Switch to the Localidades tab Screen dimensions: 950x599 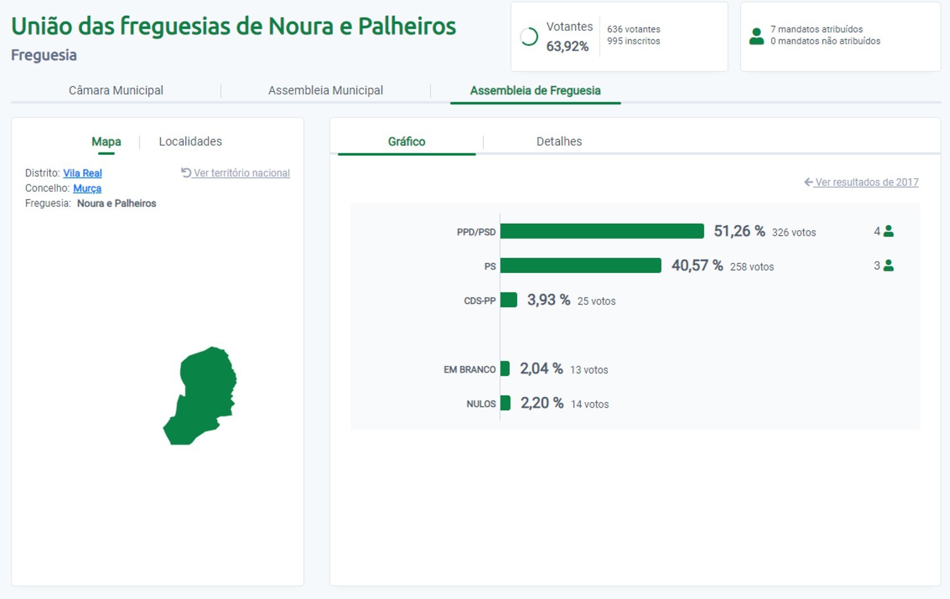pyautogui.click(x=190, y=142)
